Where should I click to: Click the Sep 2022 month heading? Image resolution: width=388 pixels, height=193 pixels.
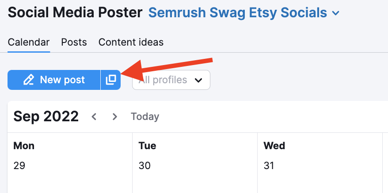[46, 116]
